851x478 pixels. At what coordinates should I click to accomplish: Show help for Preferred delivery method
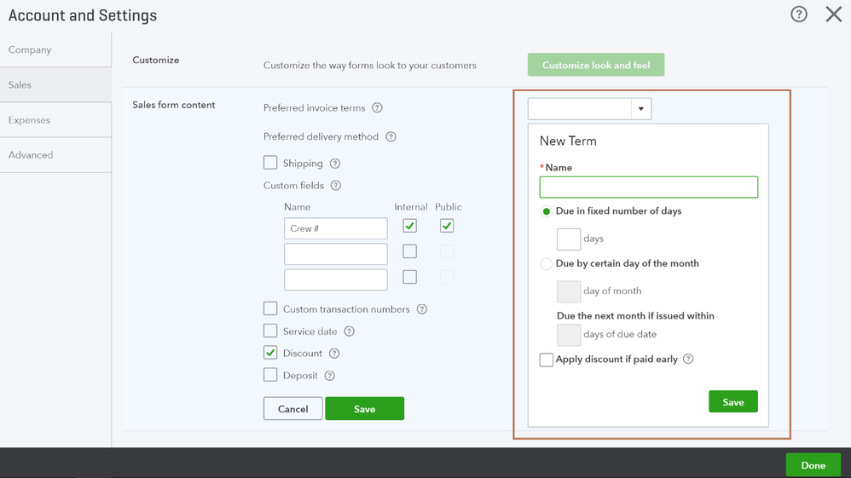pyautogui.click(x=391, y=136)
